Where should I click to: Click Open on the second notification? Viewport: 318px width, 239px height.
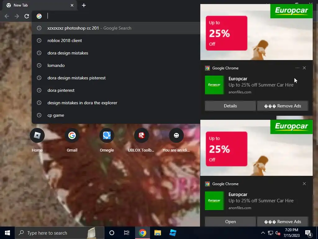[x=230, y=222]
